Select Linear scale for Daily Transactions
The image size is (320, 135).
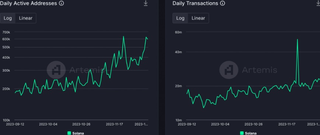pos(198,18)
